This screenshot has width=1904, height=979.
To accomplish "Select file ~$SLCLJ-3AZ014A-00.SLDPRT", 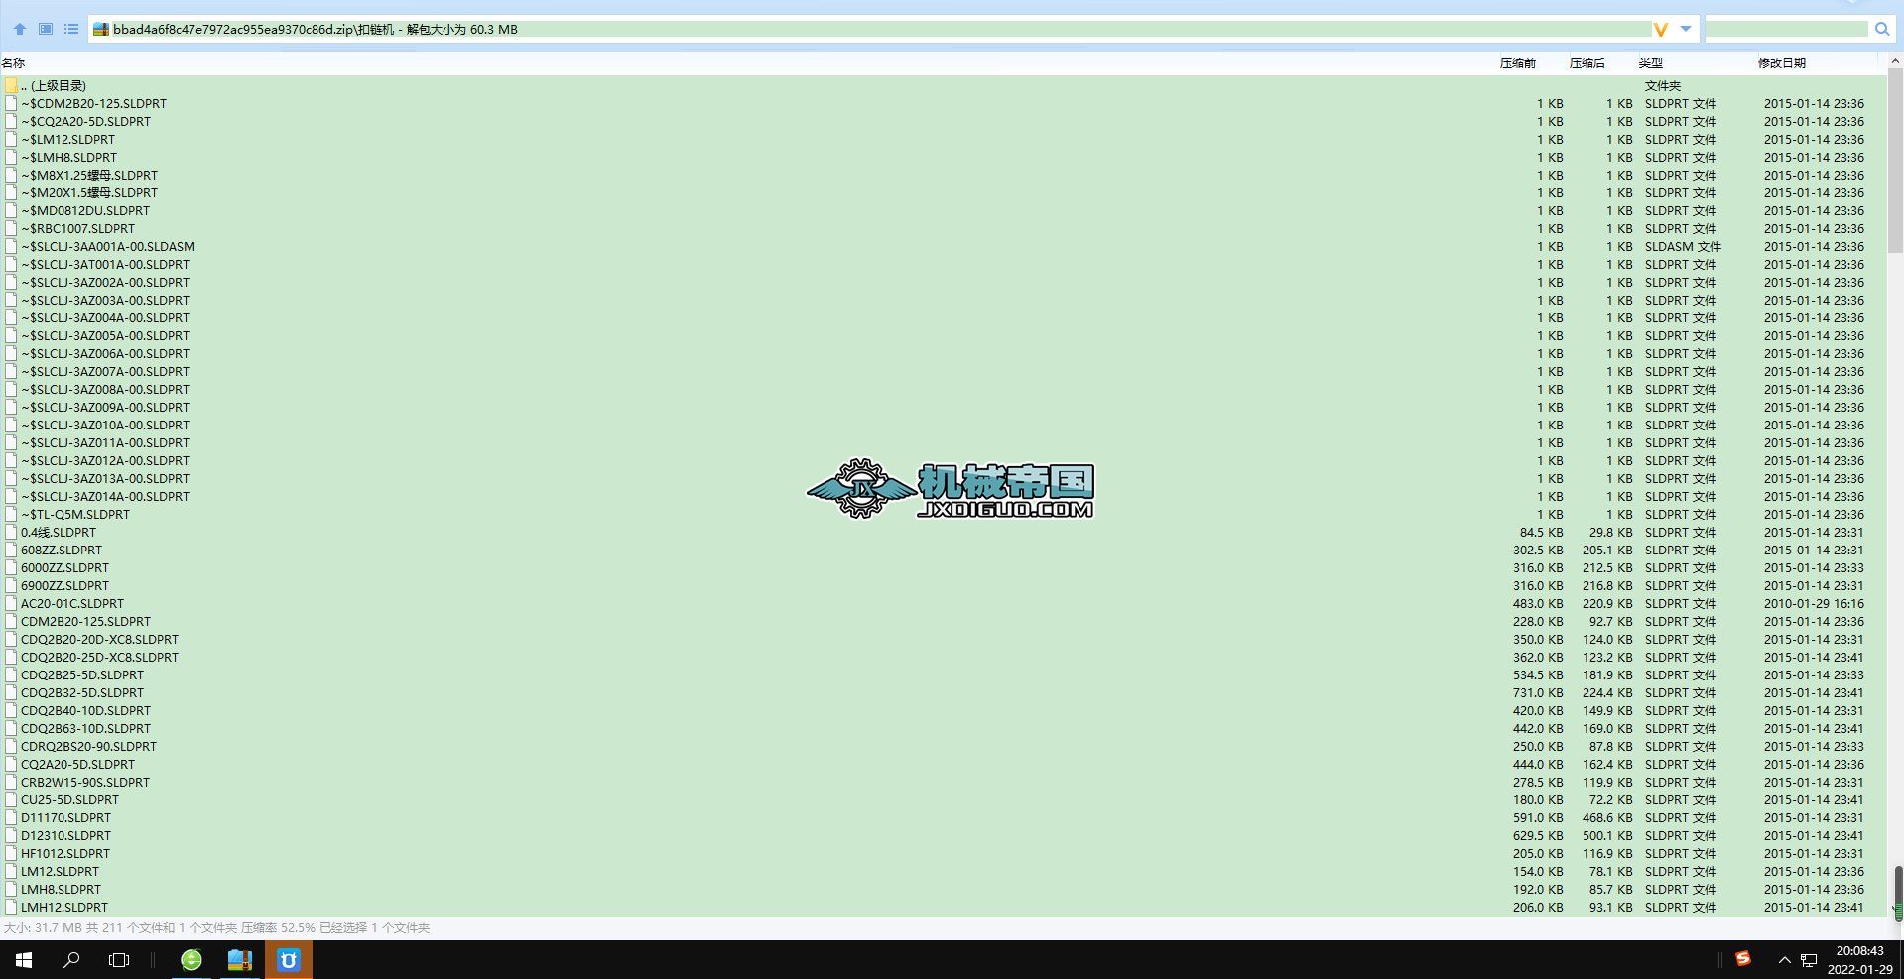I will (x=105, y=497).
